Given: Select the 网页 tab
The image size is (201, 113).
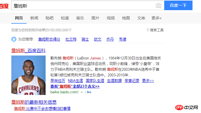Looking at the screenshot, I should 19,18.
